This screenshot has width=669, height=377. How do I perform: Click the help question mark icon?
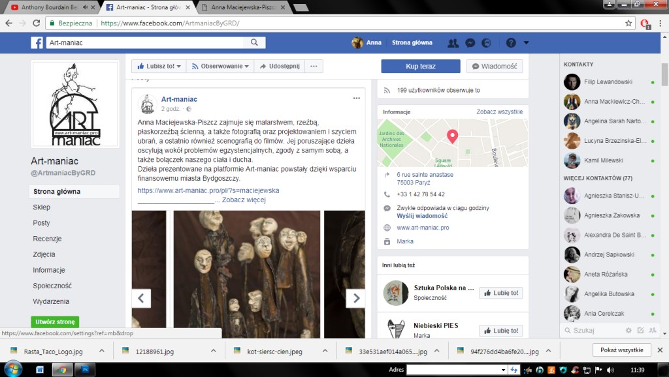(x=510, y=43)
